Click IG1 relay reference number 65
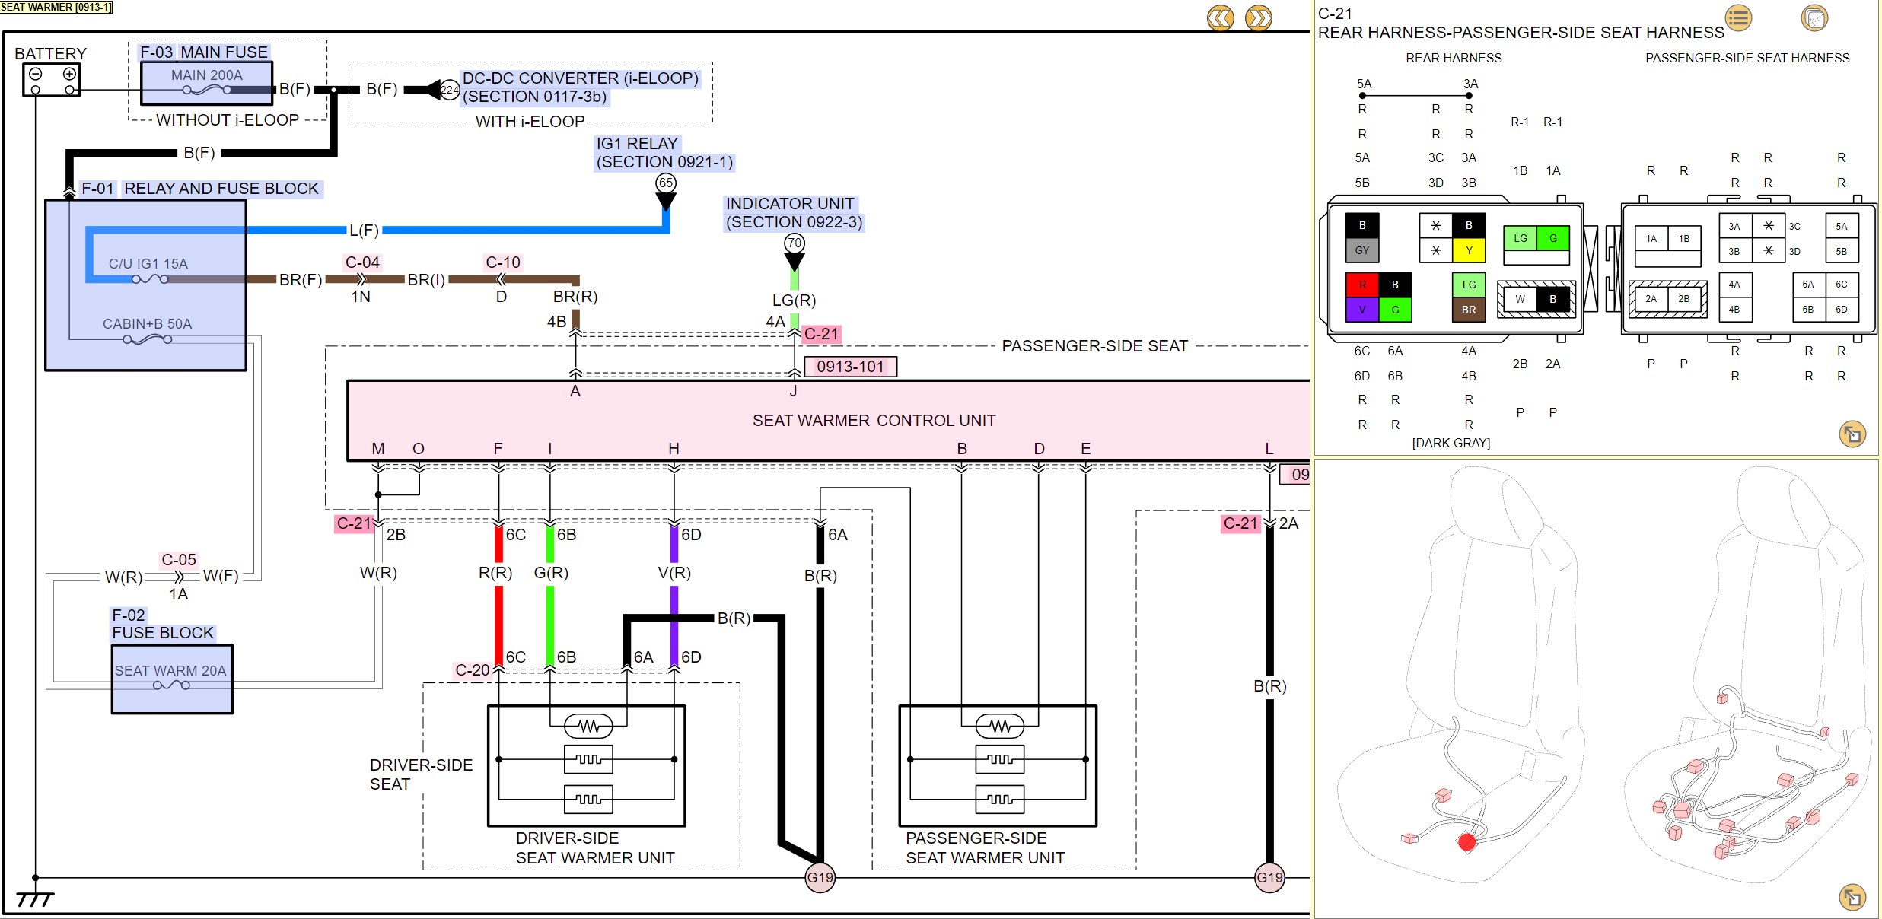This screenshot has width=1882, height=919. (666, 183)
